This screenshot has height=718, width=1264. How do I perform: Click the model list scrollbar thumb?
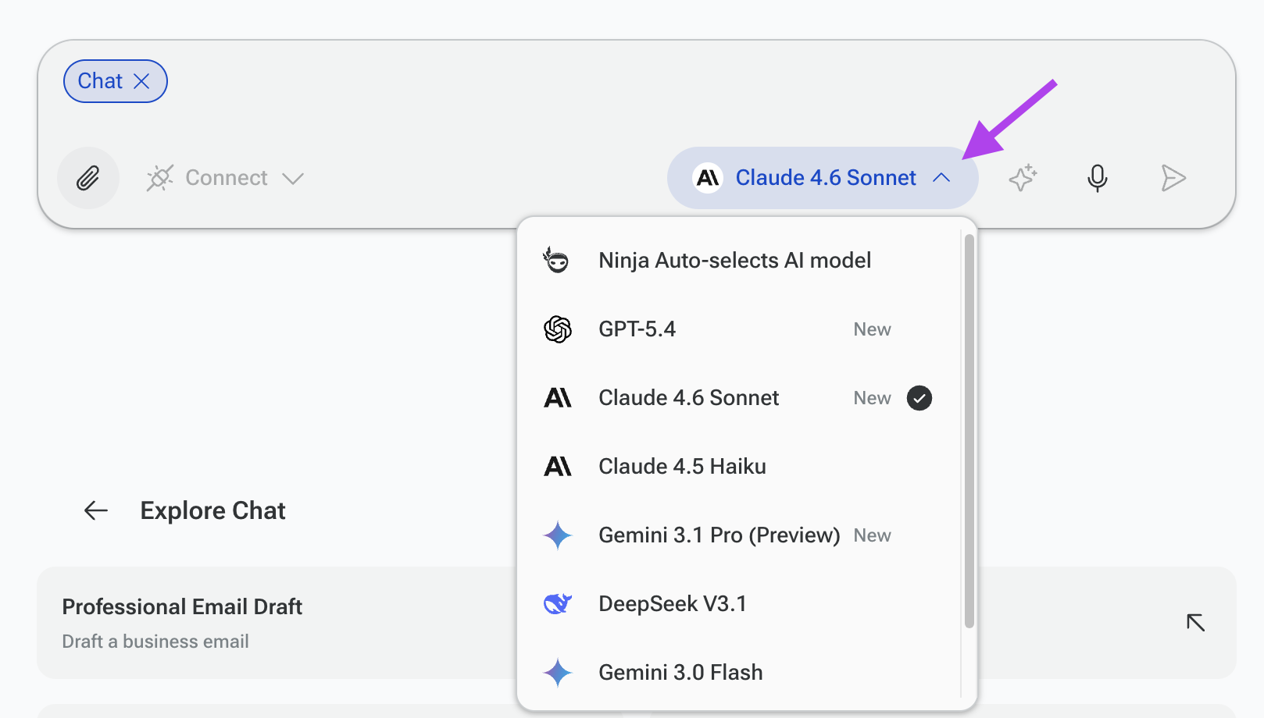pos(969,431)
